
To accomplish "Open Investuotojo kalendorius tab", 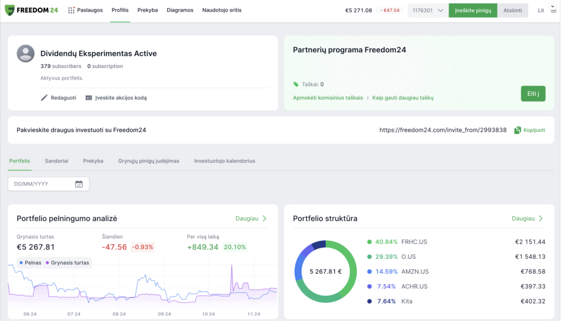I will tap(224, 161).
